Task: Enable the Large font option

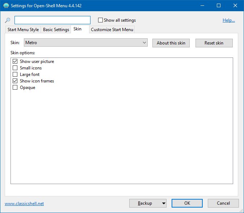Action: [15, 74]
